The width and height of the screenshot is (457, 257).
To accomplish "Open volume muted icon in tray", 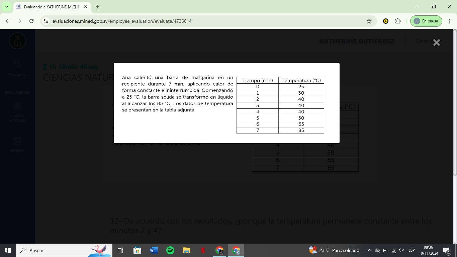I will click(x=402, y=250).
